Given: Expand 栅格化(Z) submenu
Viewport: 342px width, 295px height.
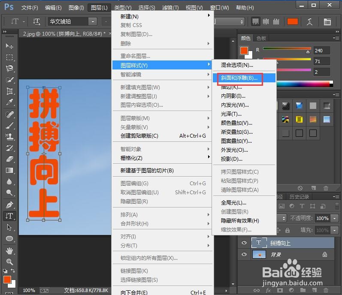Looking at the screenshot, I should [163, 158].
